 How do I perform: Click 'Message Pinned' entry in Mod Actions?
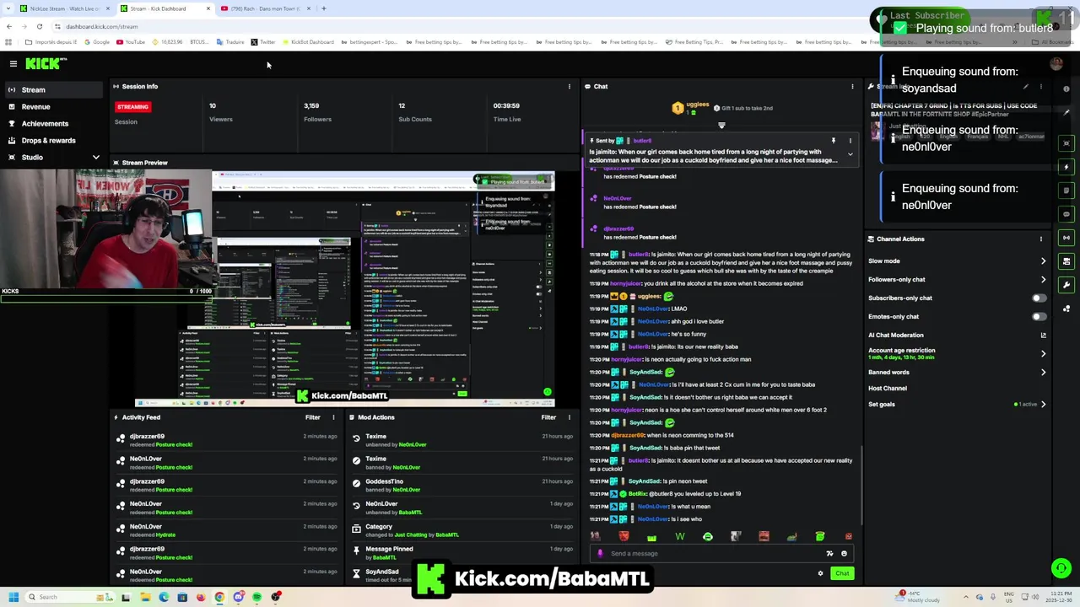point(462,552)
